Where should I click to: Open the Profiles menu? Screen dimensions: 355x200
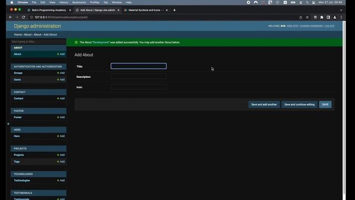pos(95,2)
